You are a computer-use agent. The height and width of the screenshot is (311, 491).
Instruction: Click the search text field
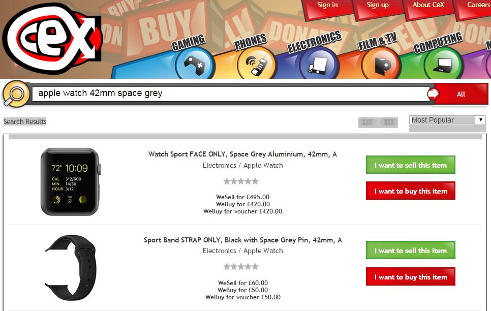pos(231,94)
